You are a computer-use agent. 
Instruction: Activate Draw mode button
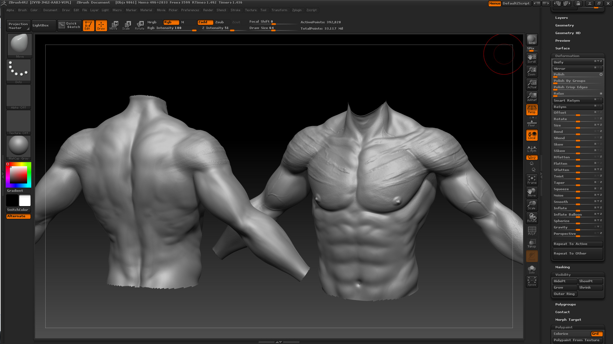point(101,25)
